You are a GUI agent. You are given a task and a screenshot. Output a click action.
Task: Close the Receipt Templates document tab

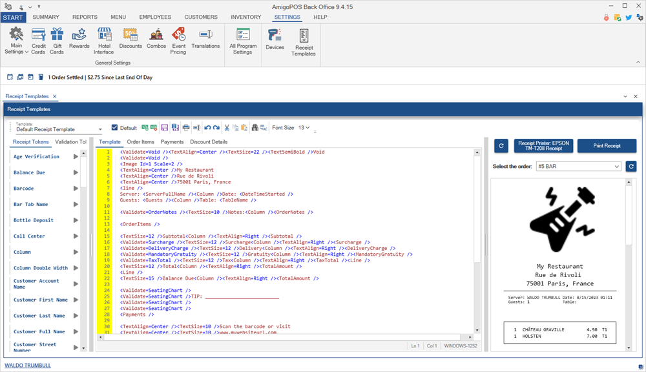pos(54,96)
